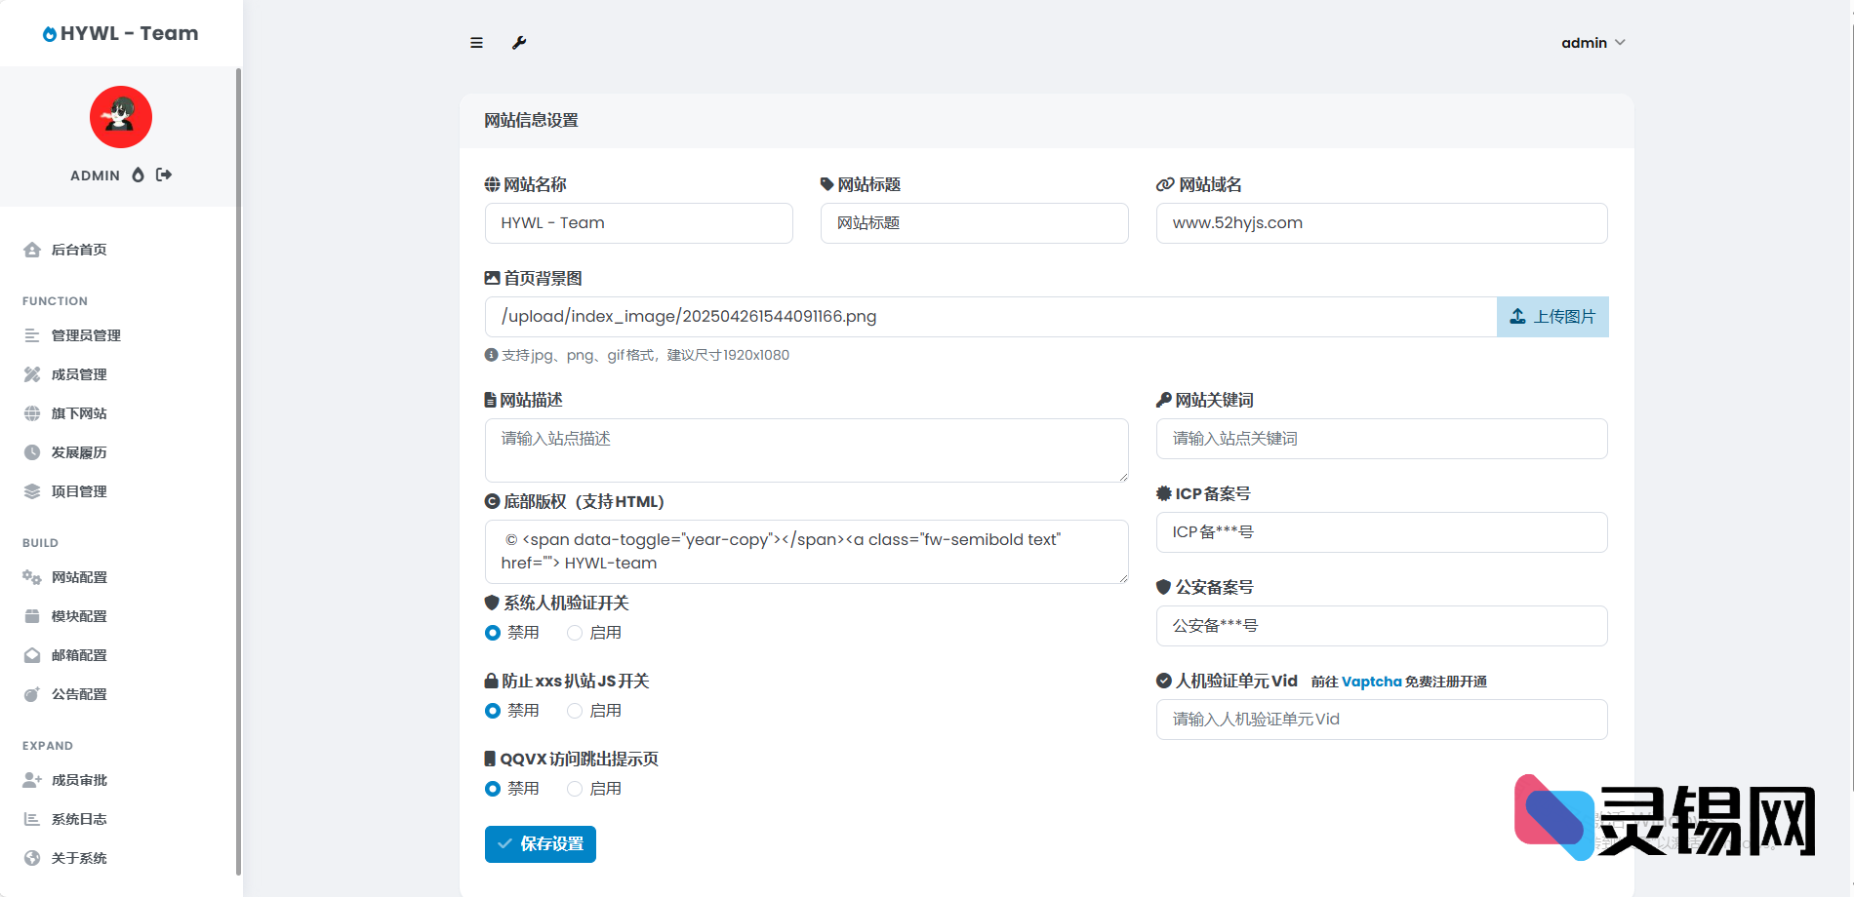1854x897 pixels.
Task: Open 系统日志 in the sidebar
Action: click(x=79, y=819)
